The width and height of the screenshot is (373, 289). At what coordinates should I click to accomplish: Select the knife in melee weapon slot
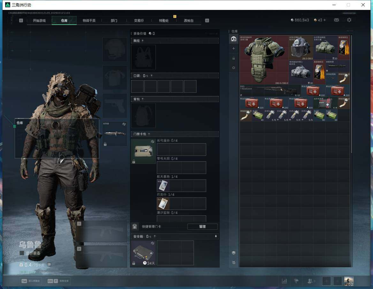pos(115,133)
